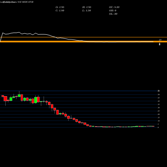This screenshot has height=167, width=167.
Task: Click the price axis label '15'
Action: [159, 118]
